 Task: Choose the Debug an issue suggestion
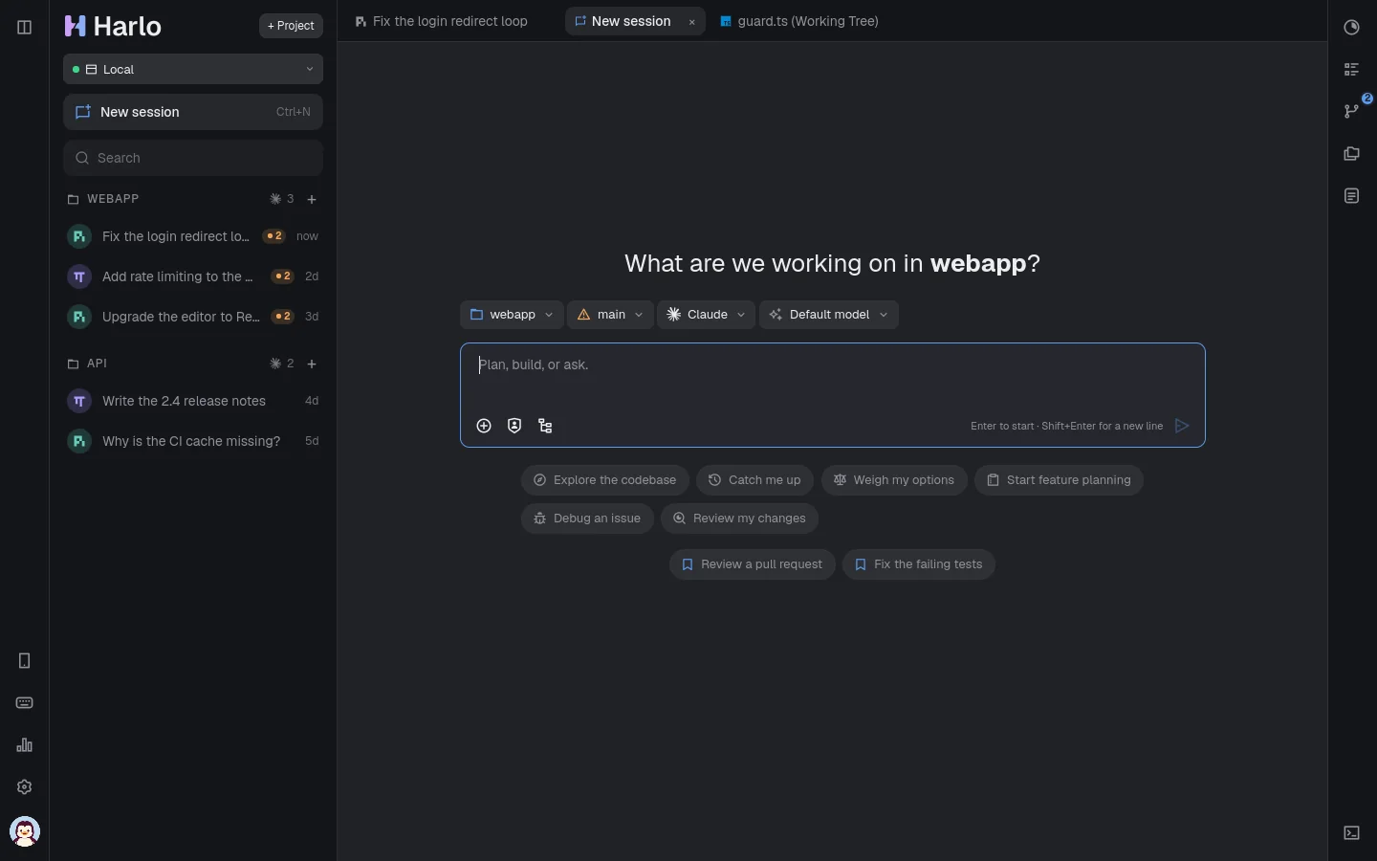coord(587,519)
